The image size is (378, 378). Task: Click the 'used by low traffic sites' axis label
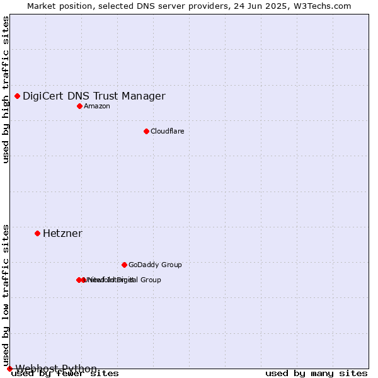pos(6,295)
